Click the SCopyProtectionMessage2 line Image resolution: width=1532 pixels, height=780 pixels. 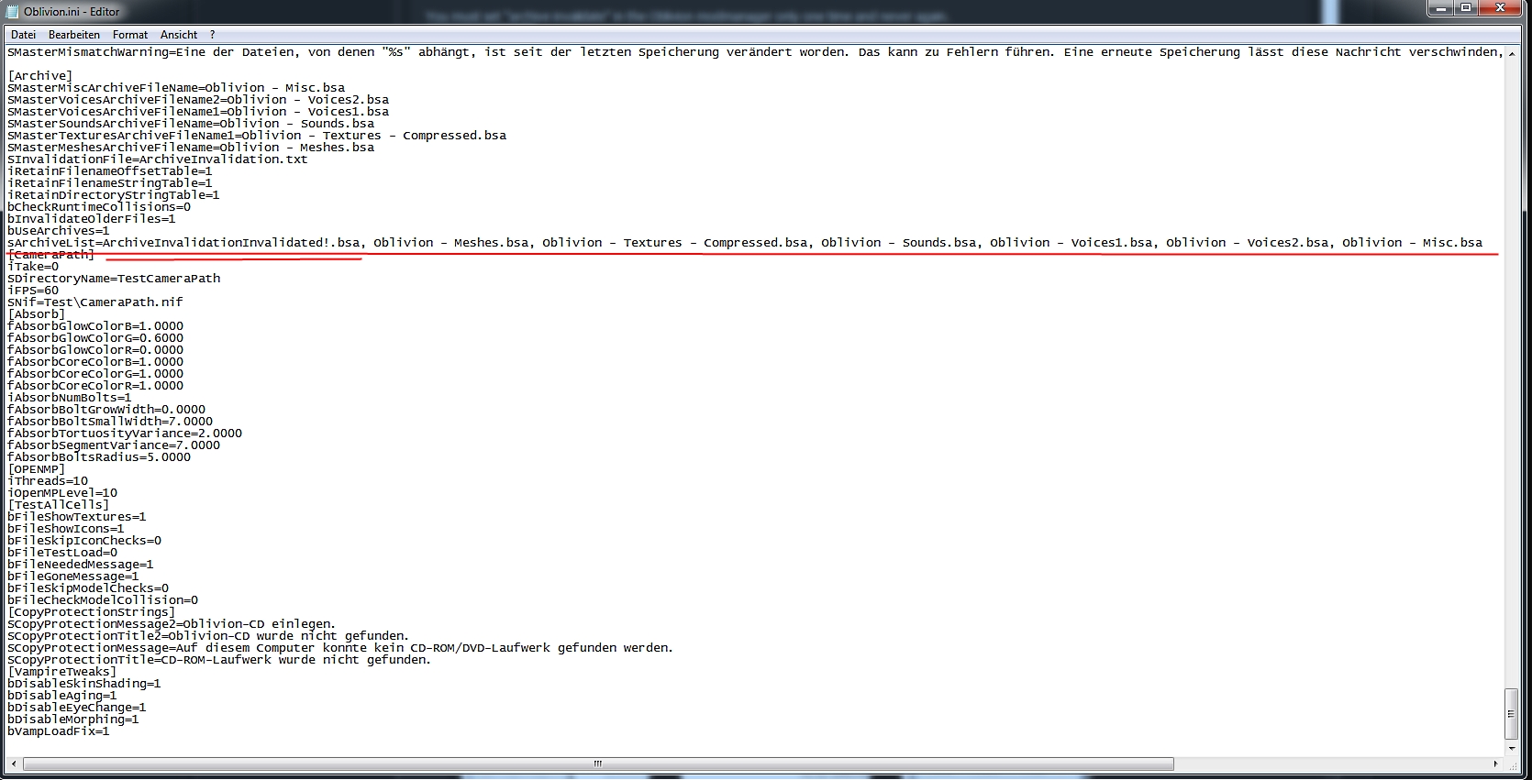(x=172, y=624)
